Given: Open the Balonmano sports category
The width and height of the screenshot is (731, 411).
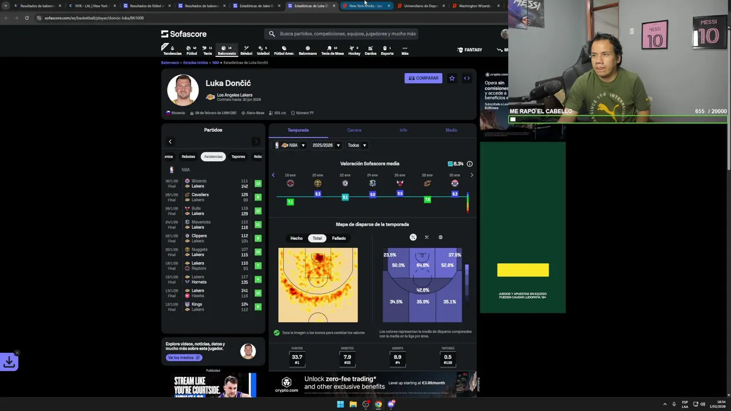Looking at the screenshot, I should (x=308, y=50).
